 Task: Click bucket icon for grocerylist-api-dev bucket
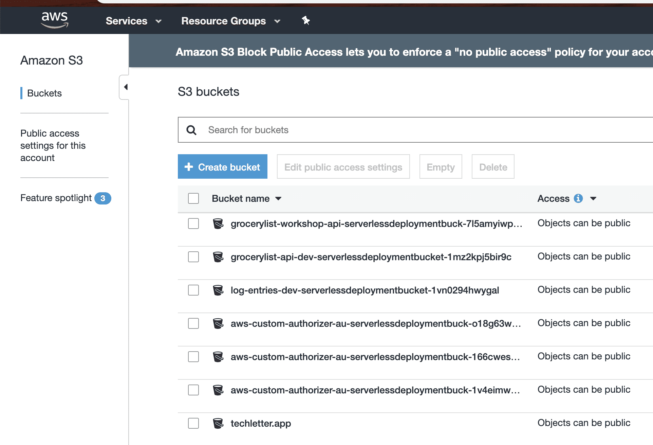click(218, 257)
